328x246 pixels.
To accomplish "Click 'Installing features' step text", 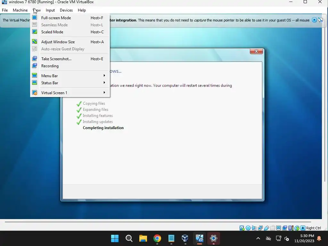I will tap(98, 115).
